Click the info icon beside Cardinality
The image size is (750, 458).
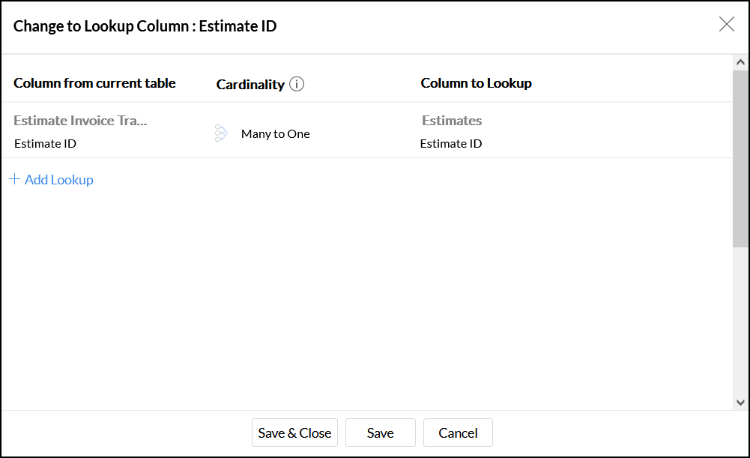pos(297,84)
